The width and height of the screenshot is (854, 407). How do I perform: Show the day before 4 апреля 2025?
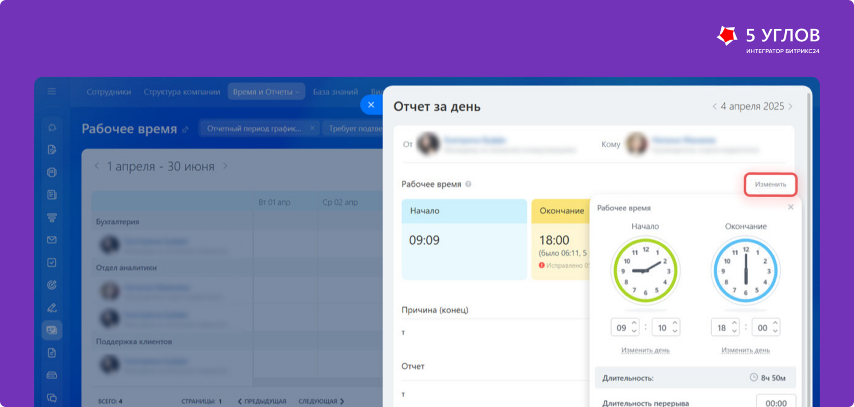(x=714, y=106)
